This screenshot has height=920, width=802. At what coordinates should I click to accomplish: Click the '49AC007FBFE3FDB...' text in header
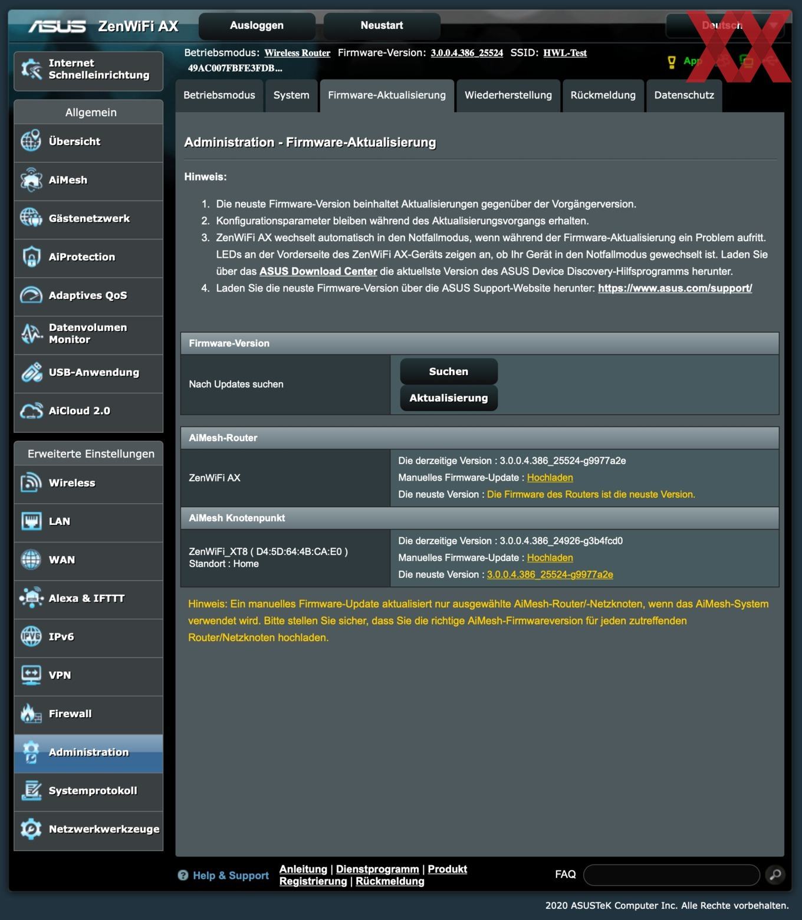[235, 68]
